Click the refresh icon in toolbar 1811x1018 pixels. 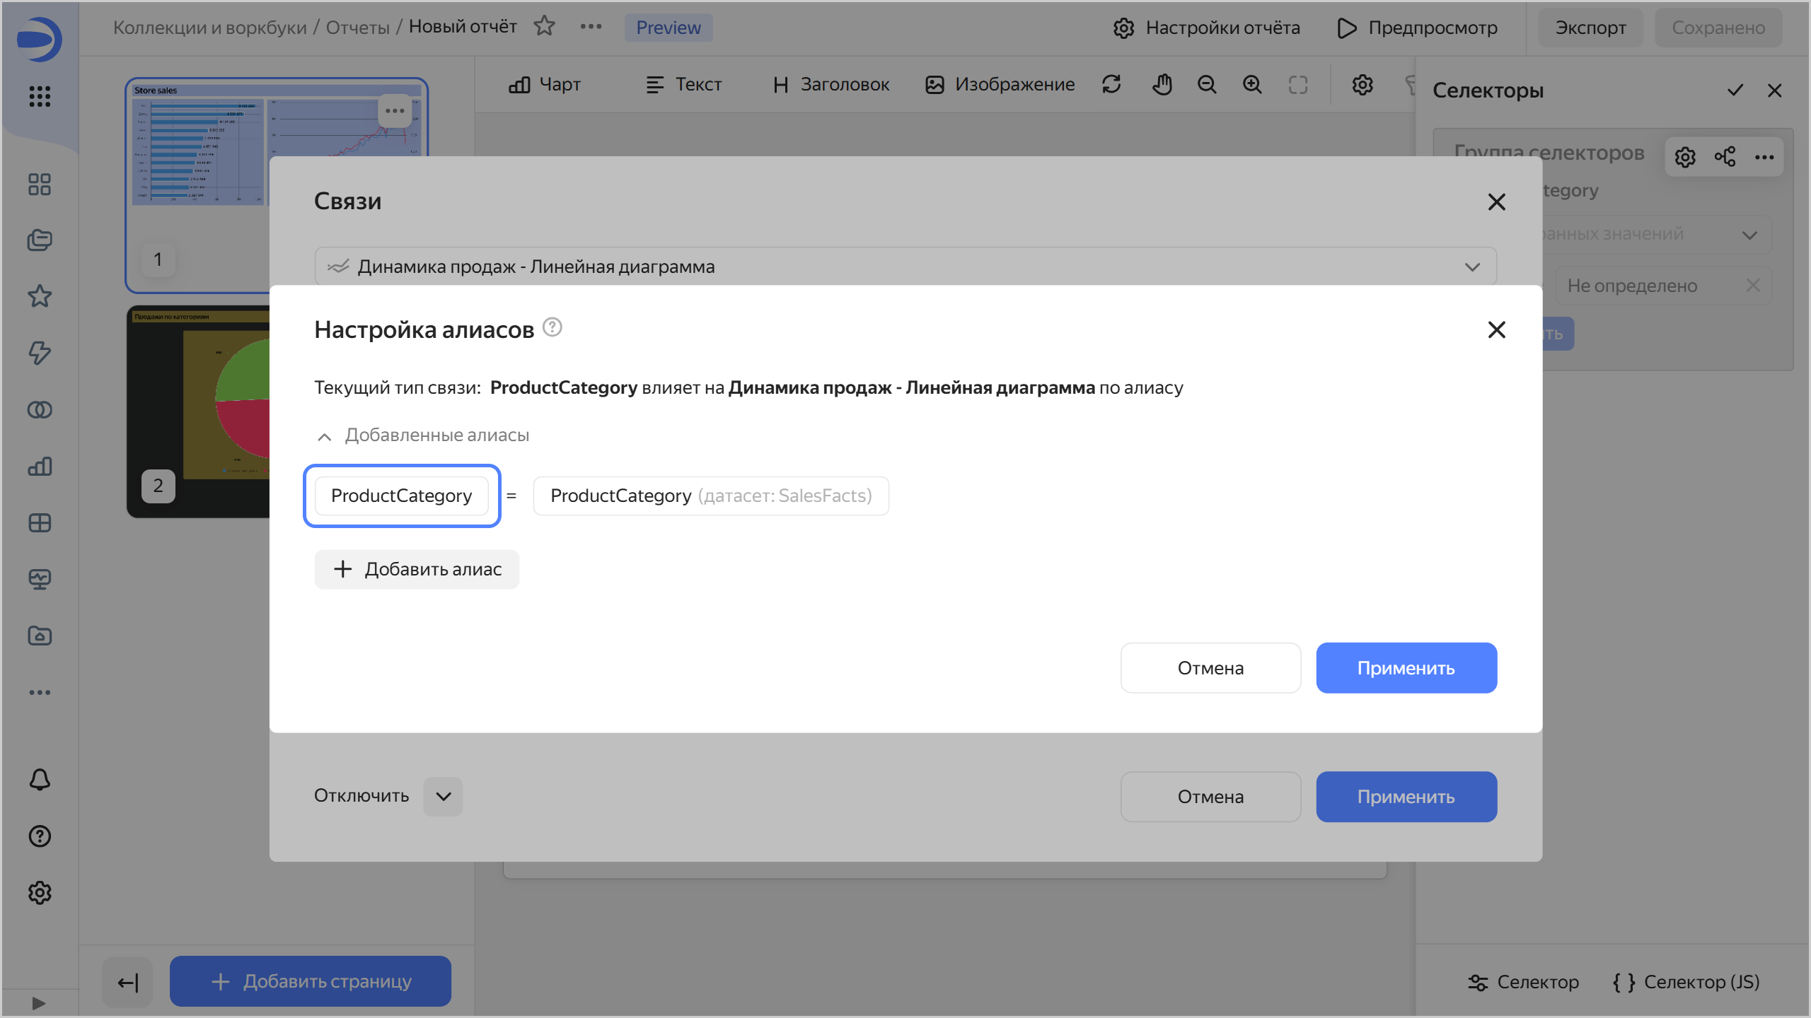point(1111,85)
